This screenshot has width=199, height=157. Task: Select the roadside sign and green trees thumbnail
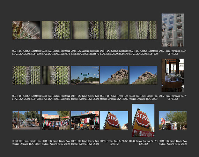click(172, 120)
